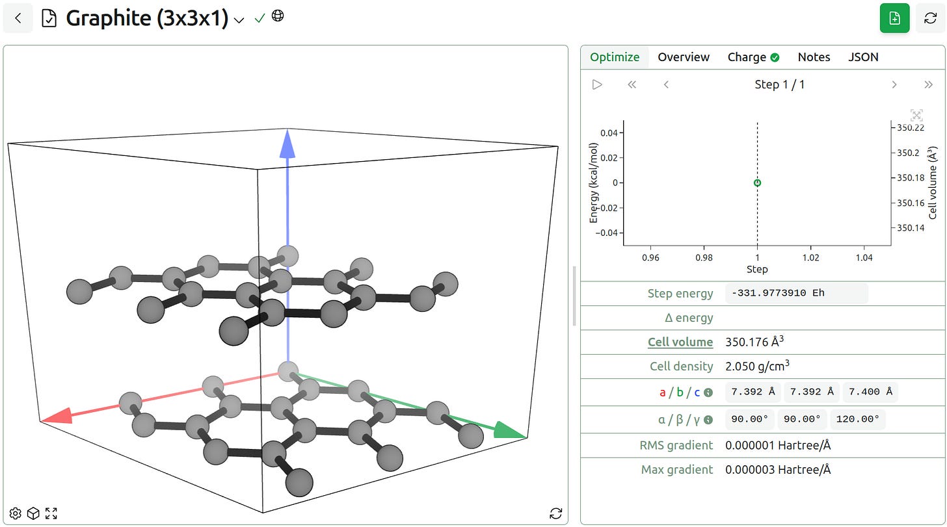Switch to the Optimize tab
The image size is (947, 527).
[615, 57]
